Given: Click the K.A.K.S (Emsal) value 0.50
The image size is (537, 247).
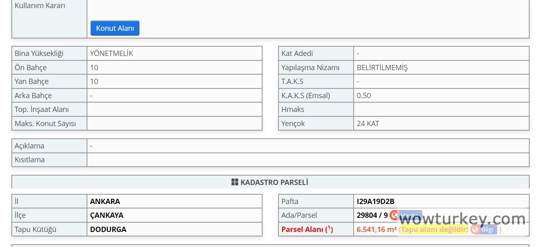Looking at the screenshot, I should pos(364,96).
